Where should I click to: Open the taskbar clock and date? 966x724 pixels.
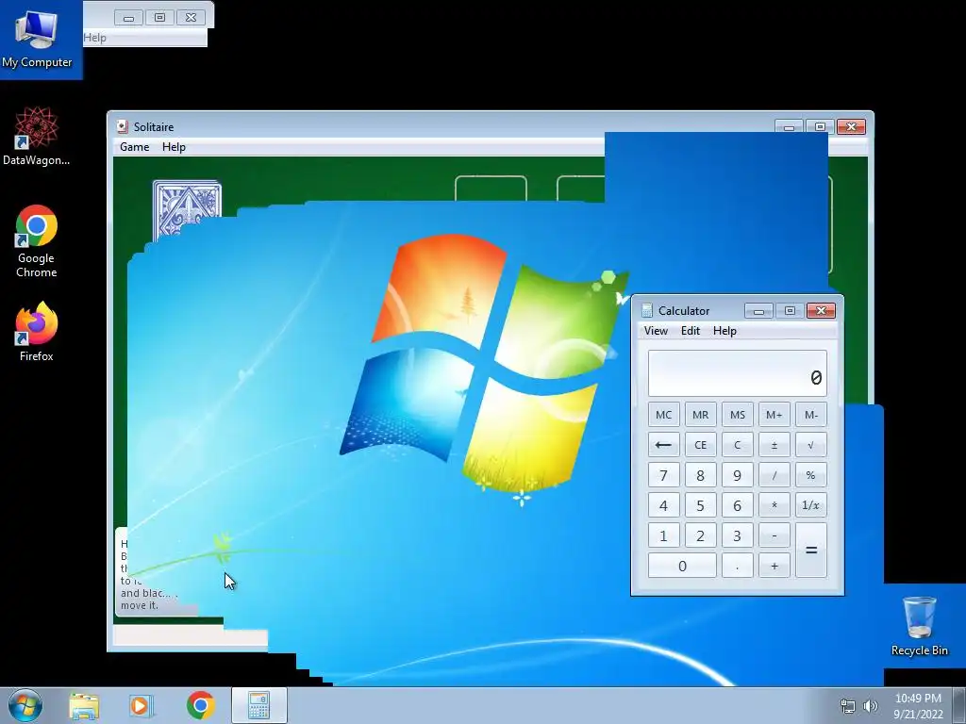tap(918, 706)
